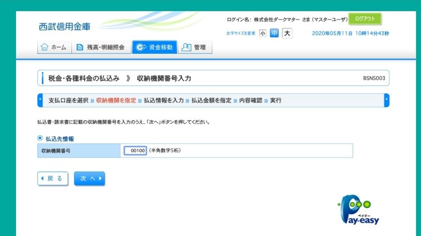
Task: Click the 払込先情報 section bullet icon
Action: 40,138
